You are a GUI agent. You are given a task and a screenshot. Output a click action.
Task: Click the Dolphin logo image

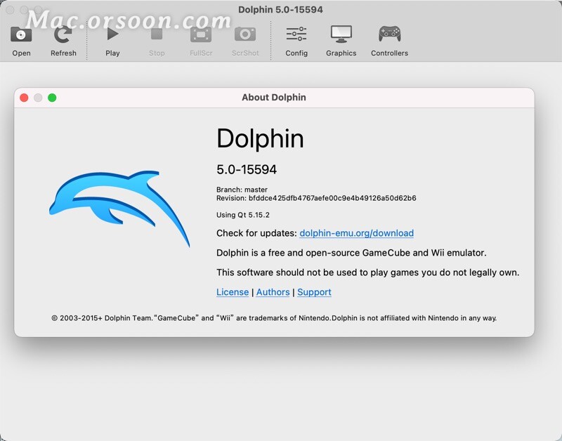pos(119,208)
